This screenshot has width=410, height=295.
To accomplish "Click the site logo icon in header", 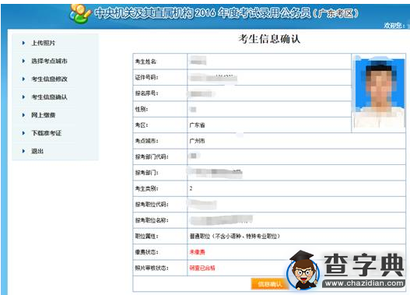I will point(80,13).
